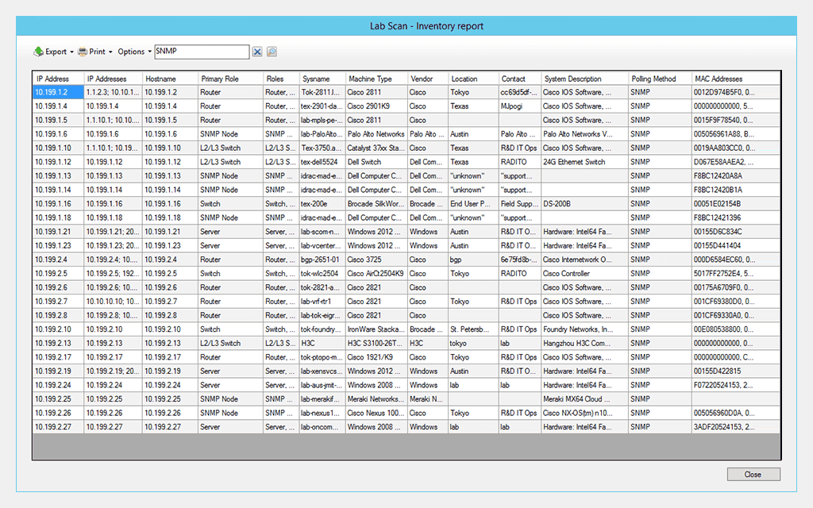Click the RADITO contact in 10.199.1.12 row
The height and width of the screenshot is (508, 813).
point(520,162)
